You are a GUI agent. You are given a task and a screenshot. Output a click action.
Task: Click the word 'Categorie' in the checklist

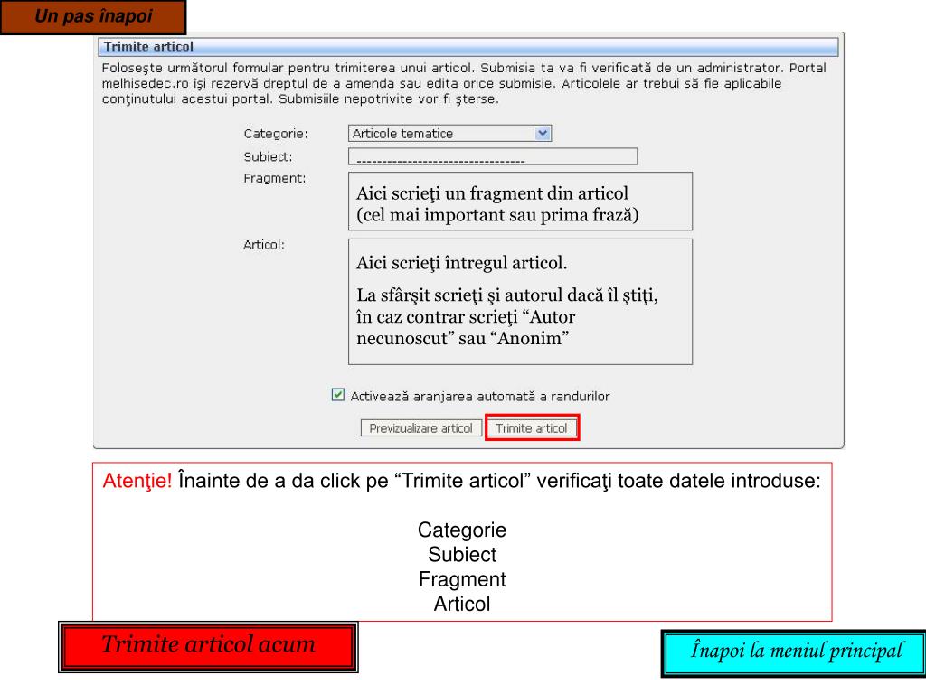tap(462, 530)
